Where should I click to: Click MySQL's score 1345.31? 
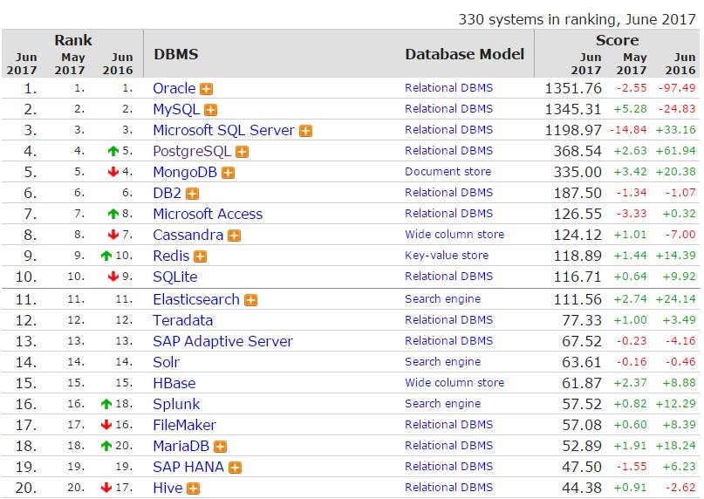pyautogui.click(x=573, y=109)
